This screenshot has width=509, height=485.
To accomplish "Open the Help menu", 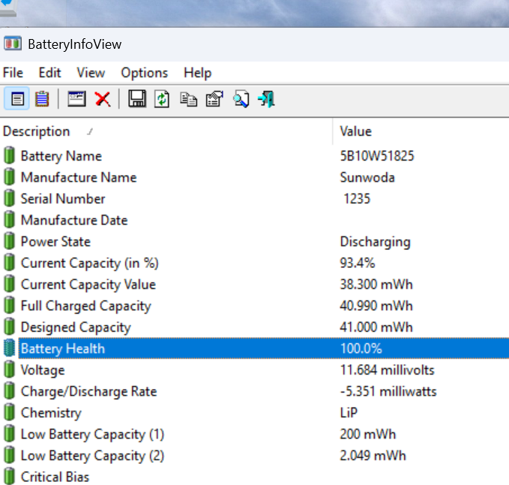I will pyautogui.click(x=197, y=73).
